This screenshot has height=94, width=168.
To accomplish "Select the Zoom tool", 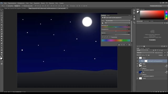I will pos(2,55).
